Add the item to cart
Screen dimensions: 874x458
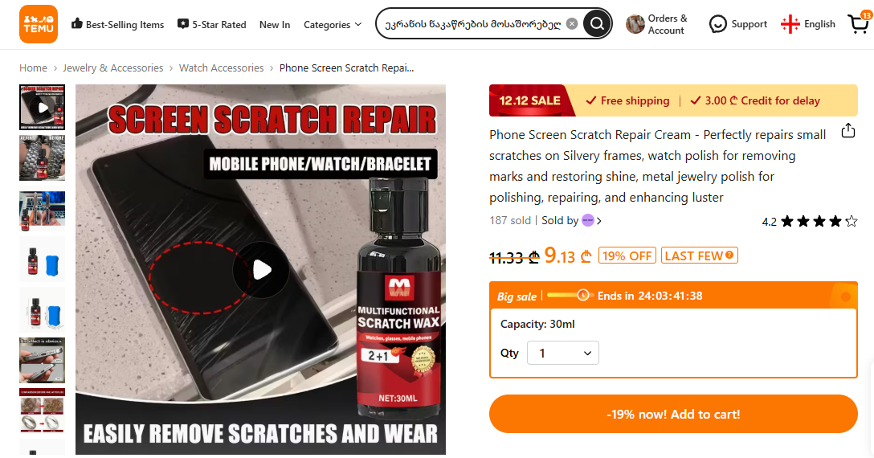pos(673,414)
